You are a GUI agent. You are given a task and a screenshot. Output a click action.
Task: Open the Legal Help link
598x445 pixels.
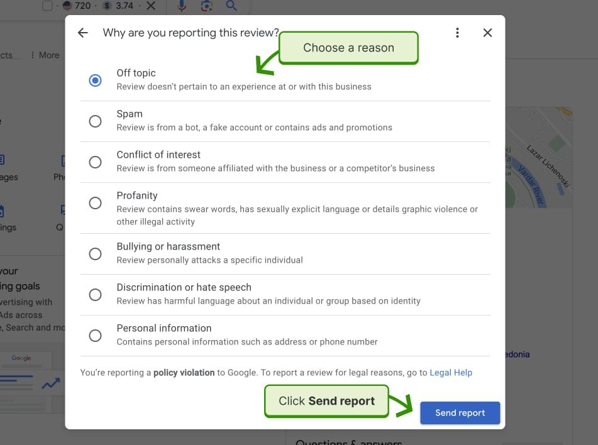451,373
